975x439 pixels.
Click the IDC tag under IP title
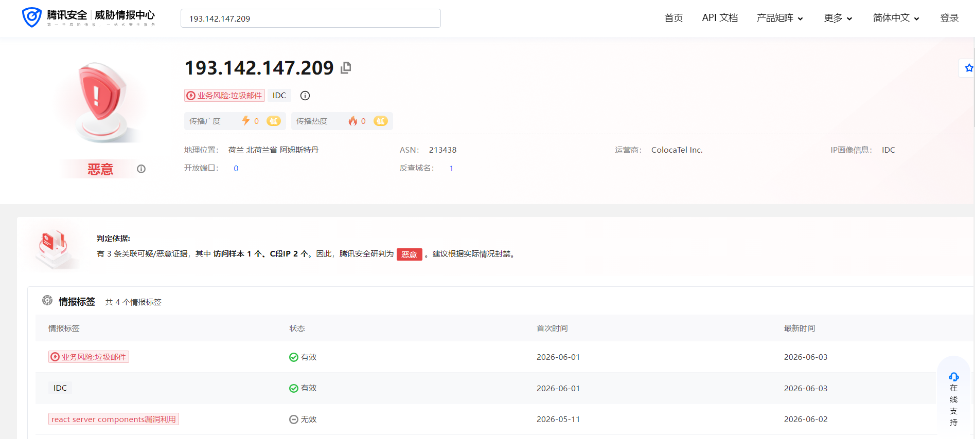(279, 96)
